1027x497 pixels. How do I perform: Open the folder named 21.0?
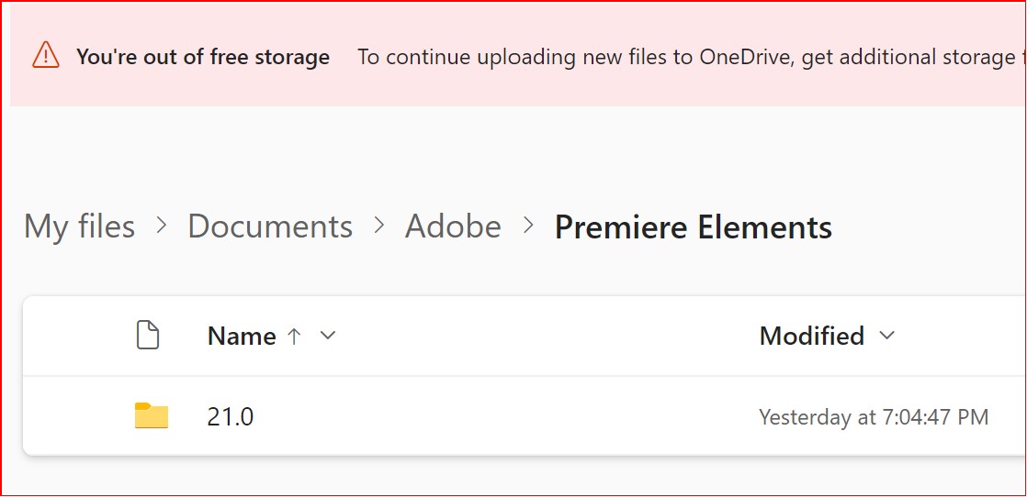(231, 417)
